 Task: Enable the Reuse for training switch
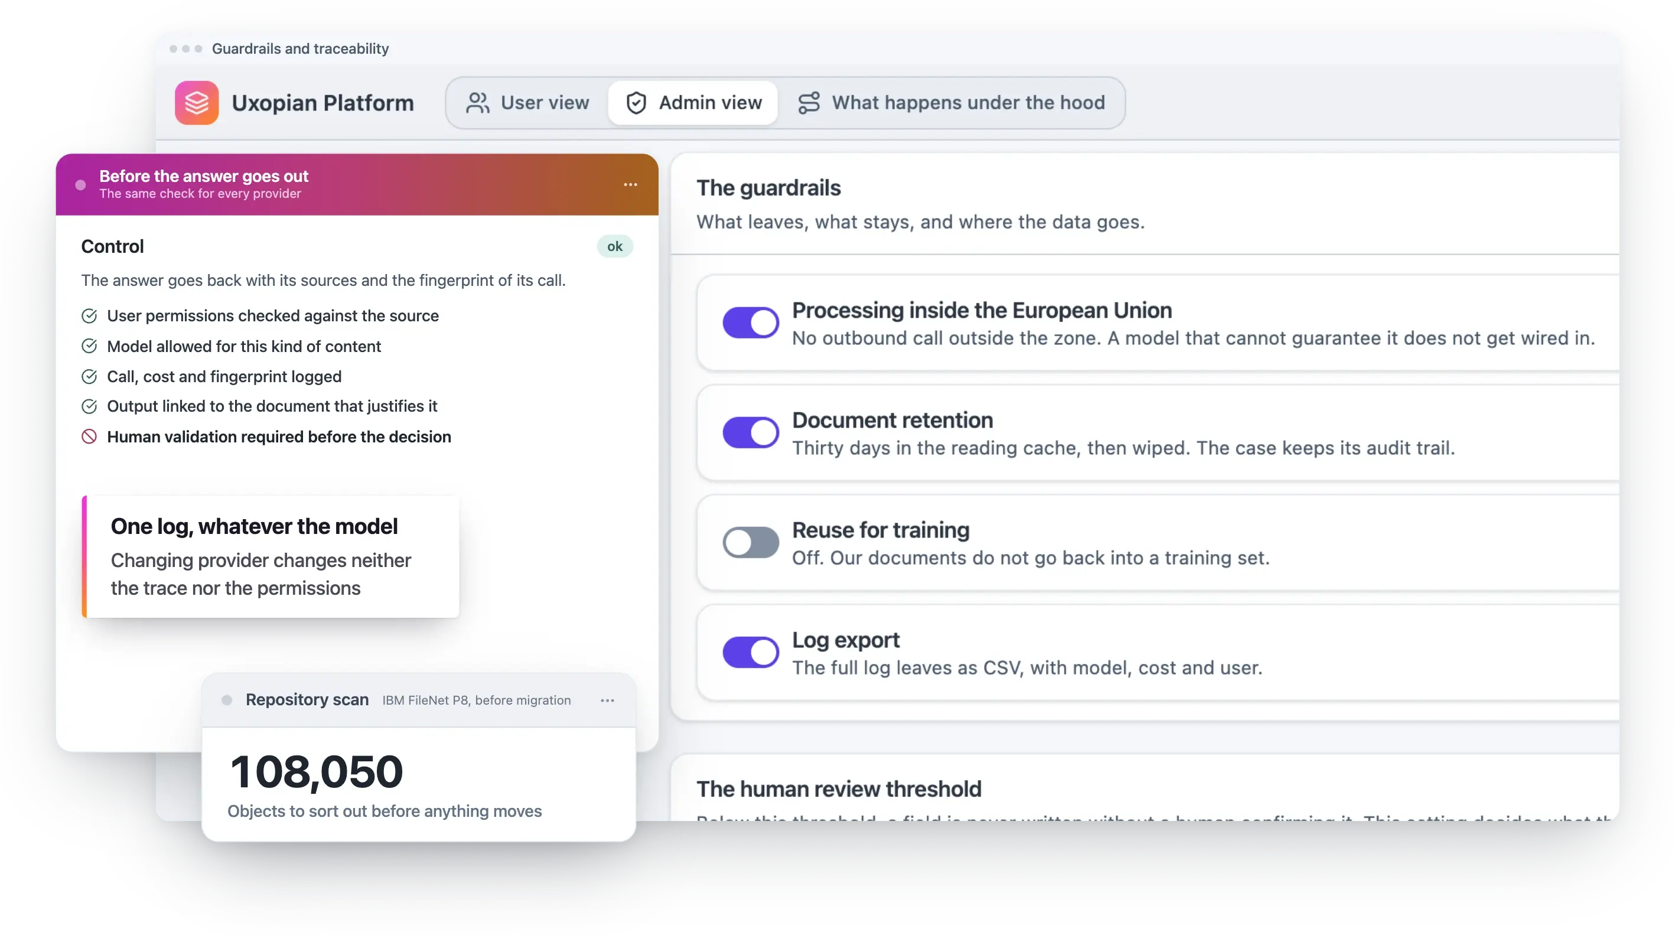pyautogui.click(x=751, y=542)
